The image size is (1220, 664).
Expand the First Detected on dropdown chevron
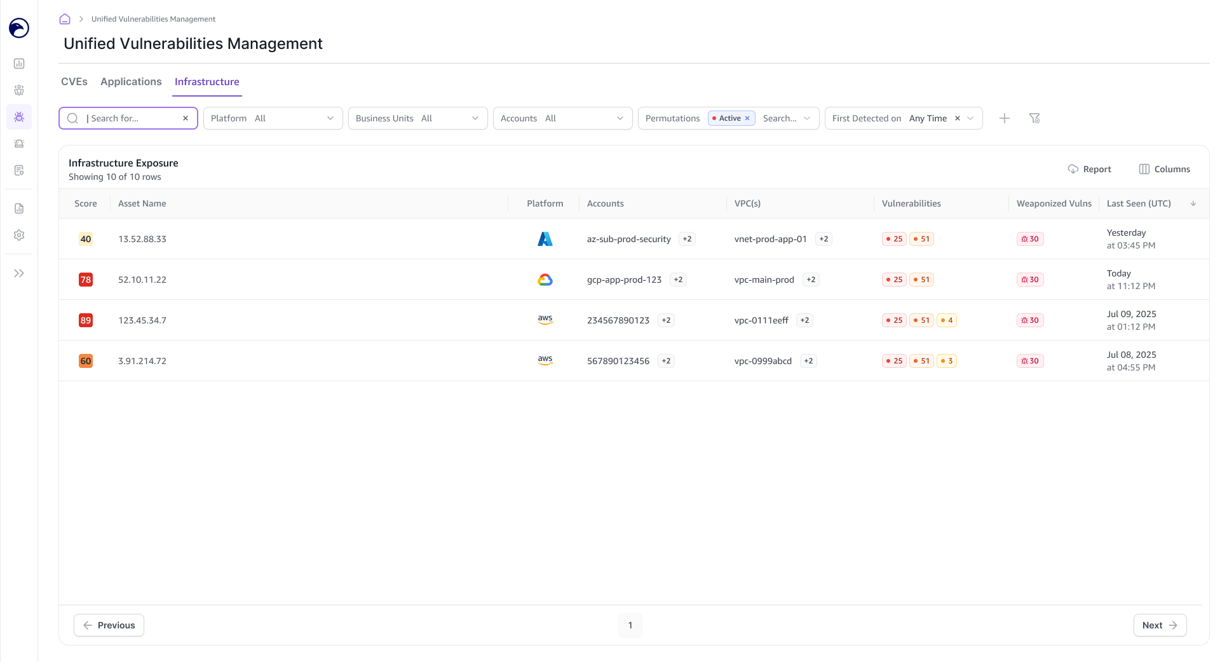click(x=970, y=118)
